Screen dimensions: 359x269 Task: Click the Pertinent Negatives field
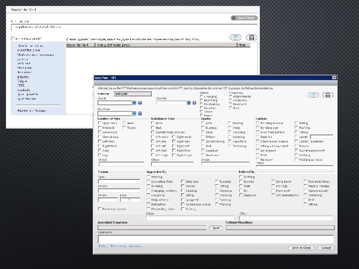(x=280, y=228)
